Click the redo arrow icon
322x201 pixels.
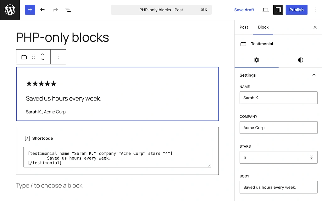coord(55,10)
